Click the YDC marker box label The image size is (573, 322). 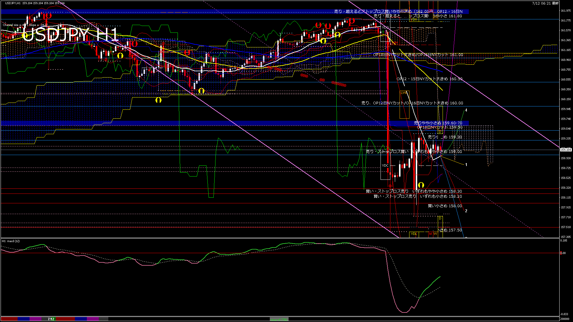pyautogui.click(x=385, y=165)
